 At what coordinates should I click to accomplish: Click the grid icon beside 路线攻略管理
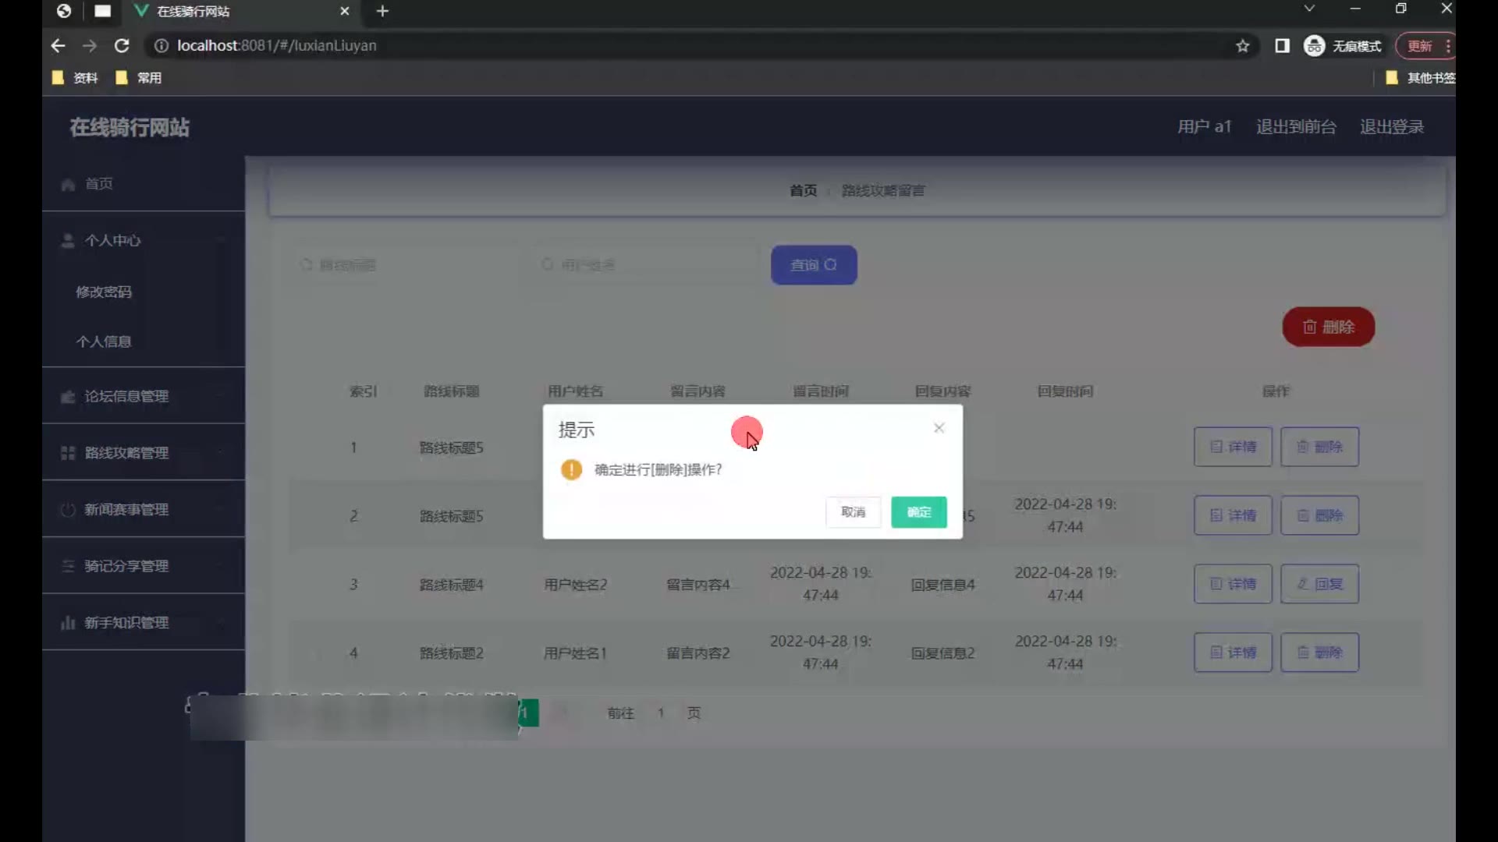(68, 453)
